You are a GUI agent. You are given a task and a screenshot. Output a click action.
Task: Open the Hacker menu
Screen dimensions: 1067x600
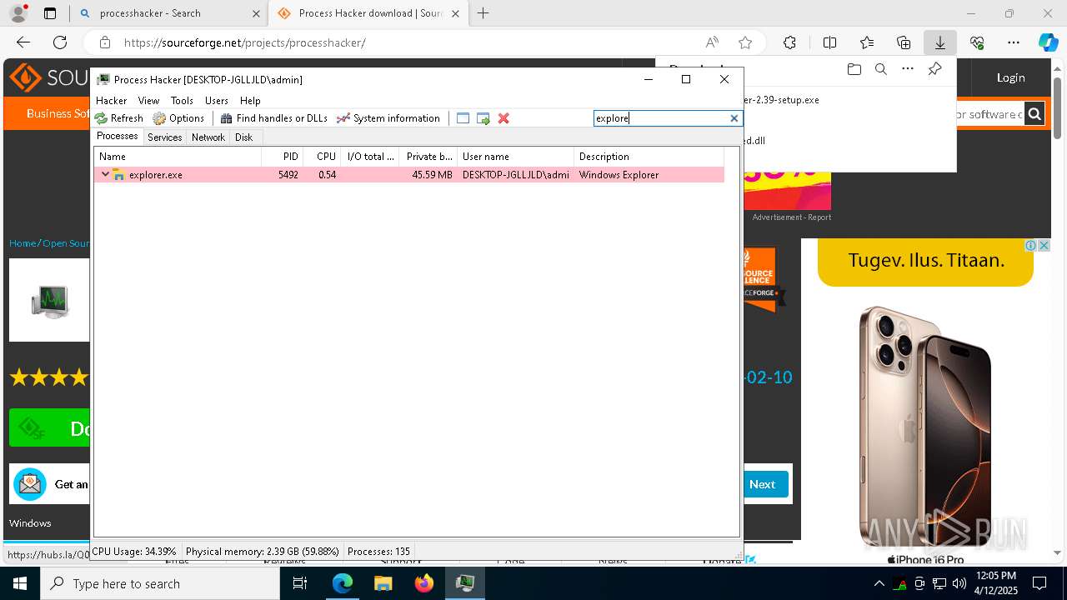coord(112,100)
